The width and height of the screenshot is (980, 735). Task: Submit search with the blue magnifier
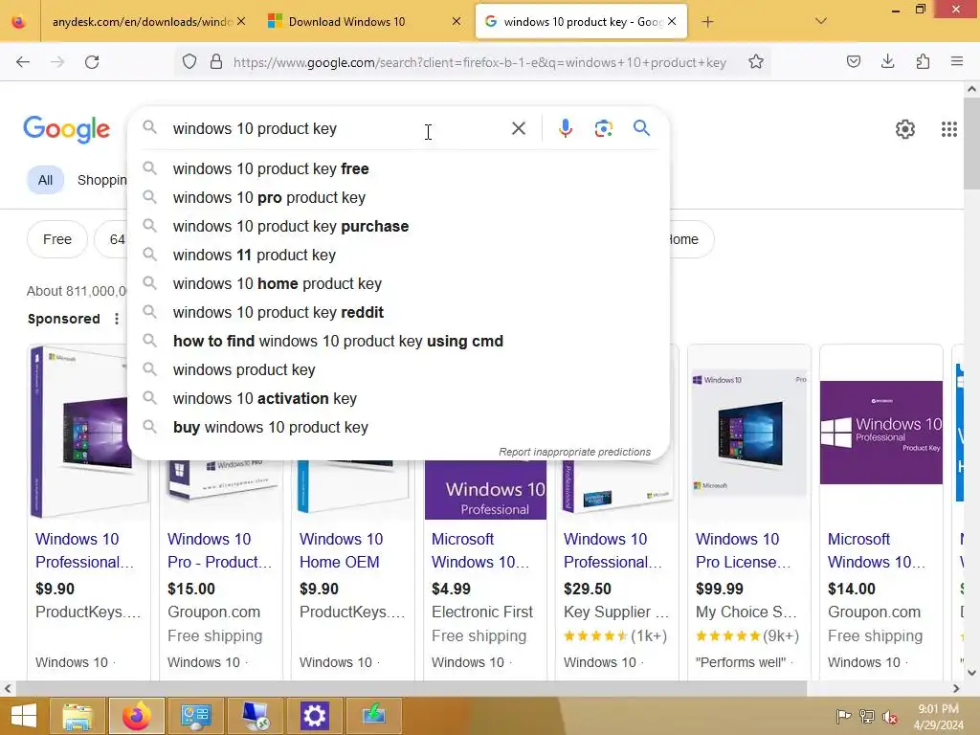[x=641, y=128]
